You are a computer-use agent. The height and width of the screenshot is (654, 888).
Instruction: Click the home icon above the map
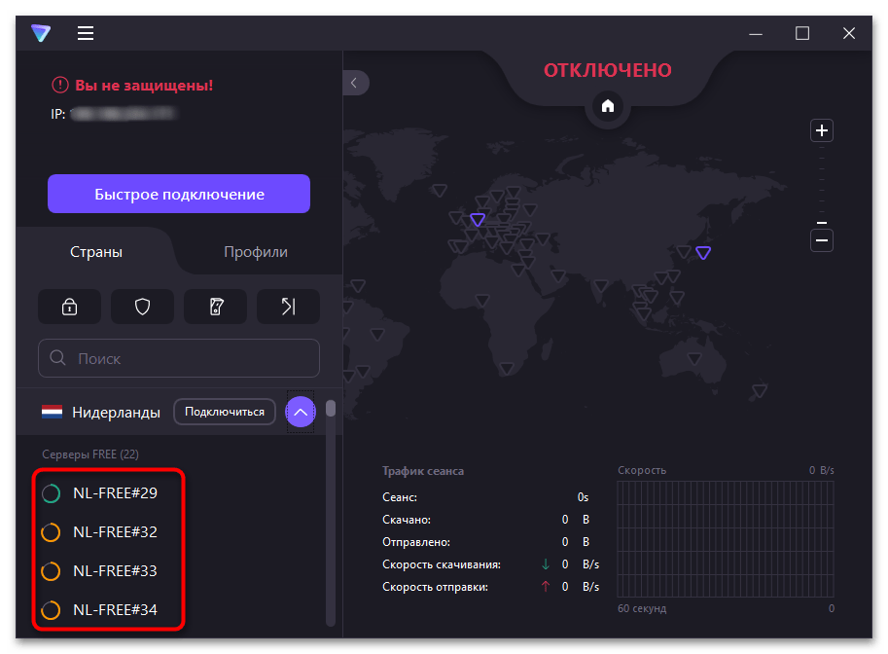[608, 106]
